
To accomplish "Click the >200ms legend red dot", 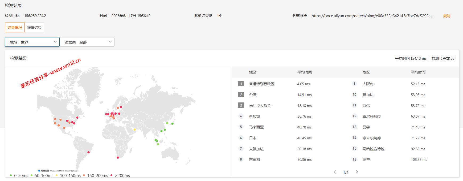I will (x=112, y=175).
